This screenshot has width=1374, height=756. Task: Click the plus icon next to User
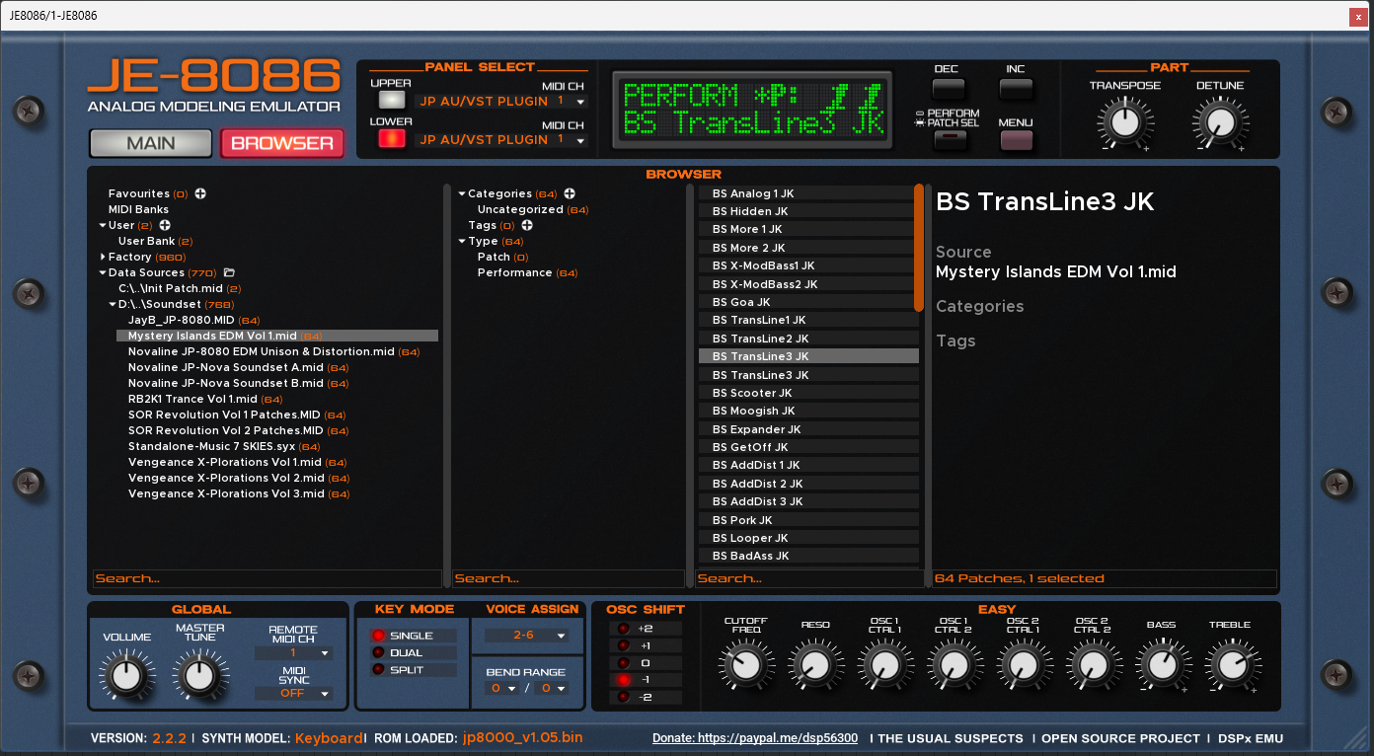(165, 226)
